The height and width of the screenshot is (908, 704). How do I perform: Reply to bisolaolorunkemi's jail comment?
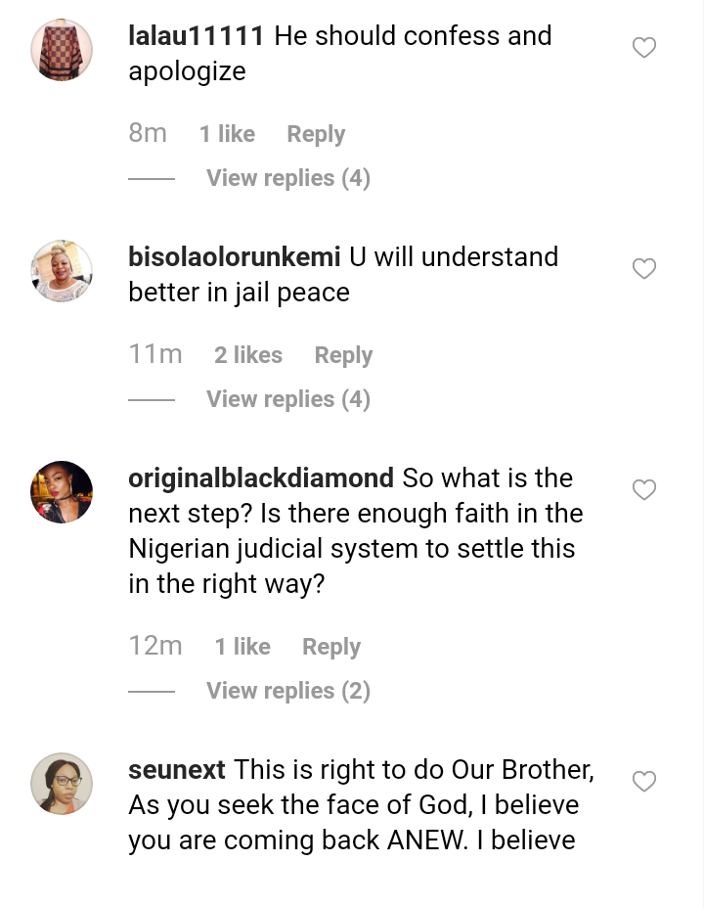(x=343, y=355)
